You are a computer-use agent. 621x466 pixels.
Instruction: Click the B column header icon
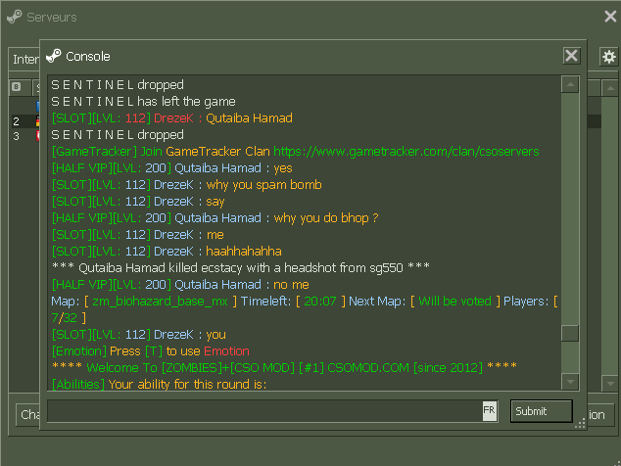click(16, 87)
